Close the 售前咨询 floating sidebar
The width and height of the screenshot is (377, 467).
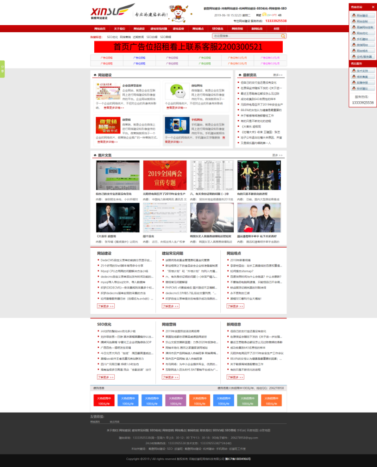coord(373,7)
